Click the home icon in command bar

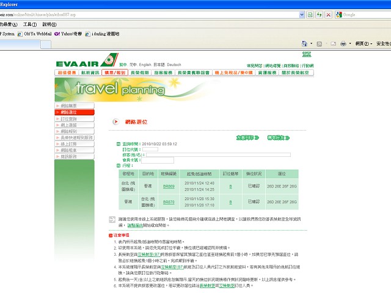click(x=304, y=43)
